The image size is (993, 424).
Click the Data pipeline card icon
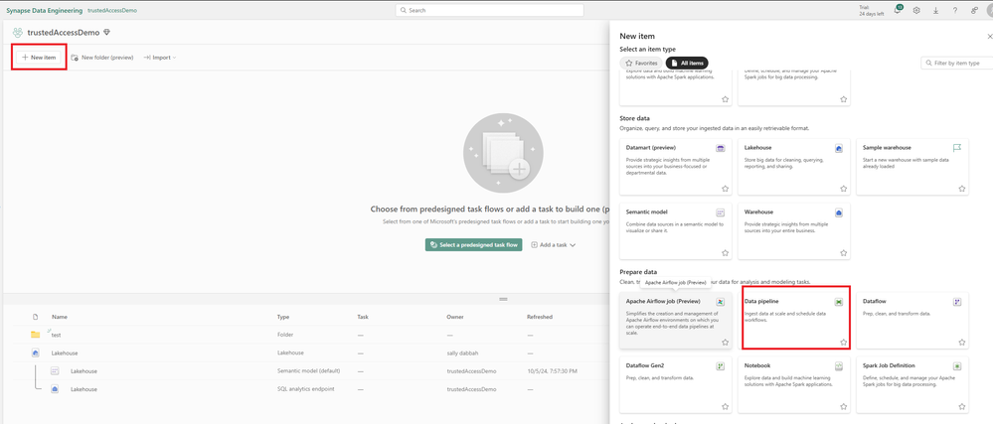pyautogui.click(x=839, y=302)
